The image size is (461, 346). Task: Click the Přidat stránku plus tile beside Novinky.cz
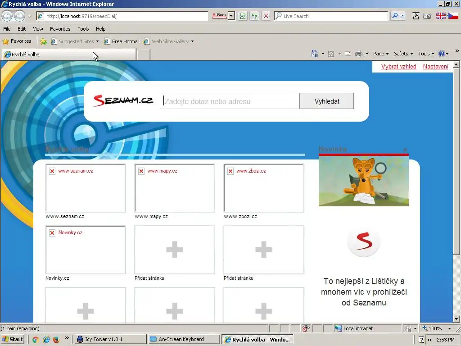[x=175, y=250]
